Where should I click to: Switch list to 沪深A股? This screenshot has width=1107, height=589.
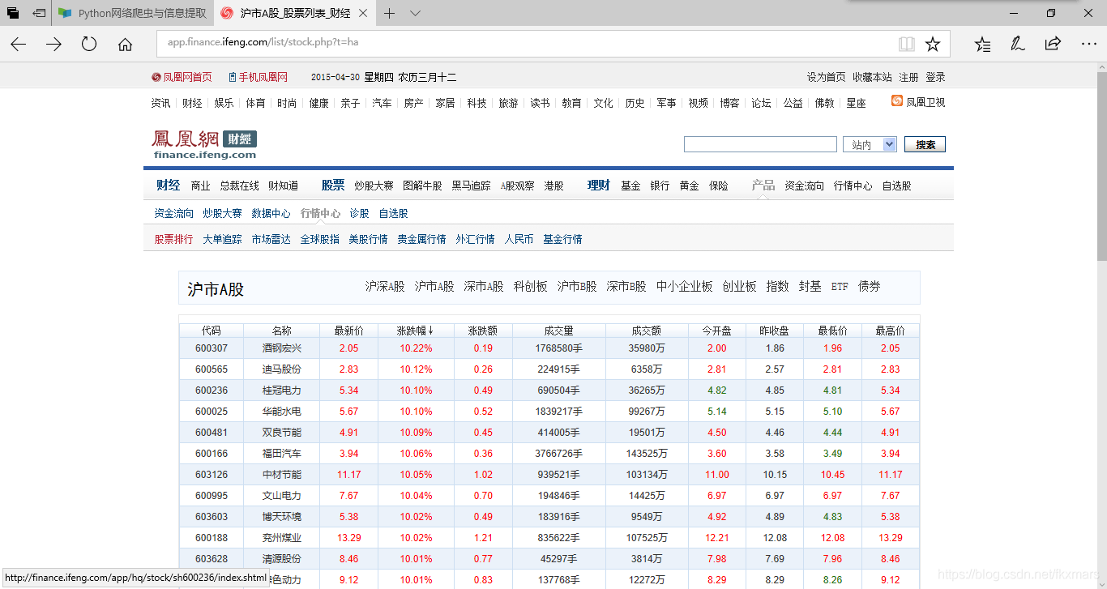[x=385, y=286]
